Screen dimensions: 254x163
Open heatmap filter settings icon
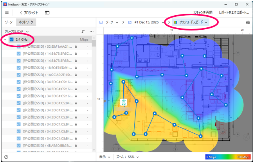tap(247, 22)
